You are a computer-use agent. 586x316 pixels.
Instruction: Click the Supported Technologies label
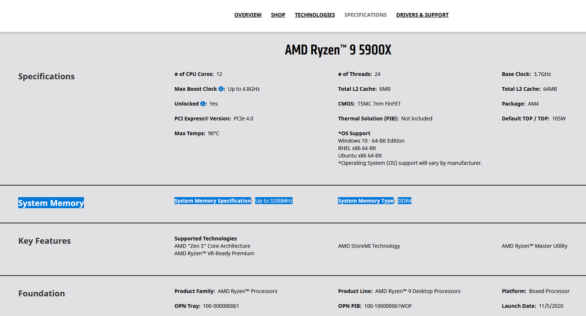[x=206, y=238]
